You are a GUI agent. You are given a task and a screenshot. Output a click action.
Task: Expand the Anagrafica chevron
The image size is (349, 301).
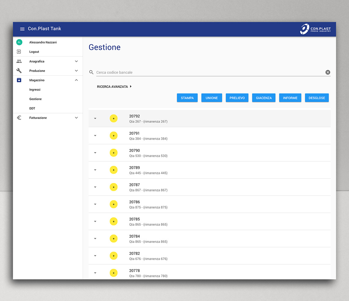(x=76, y=61)
